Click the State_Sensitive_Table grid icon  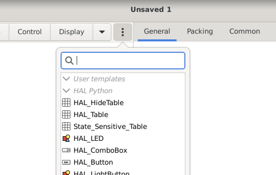(x=66, y=126)
